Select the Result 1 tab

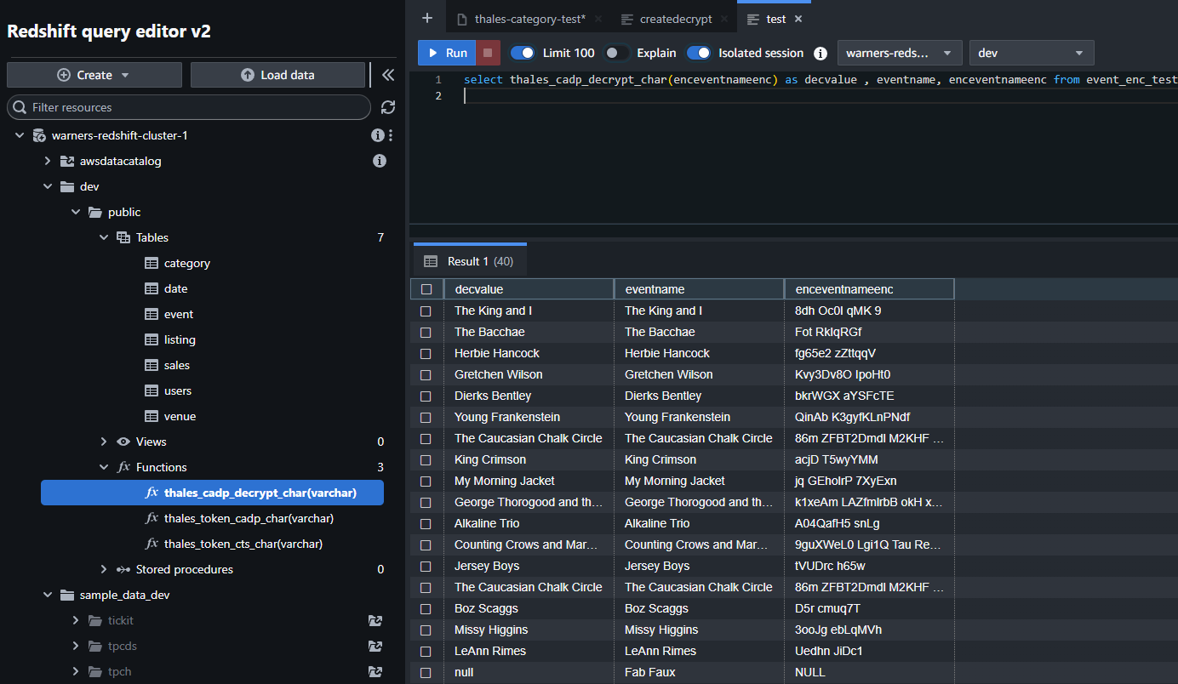(470, 261)
